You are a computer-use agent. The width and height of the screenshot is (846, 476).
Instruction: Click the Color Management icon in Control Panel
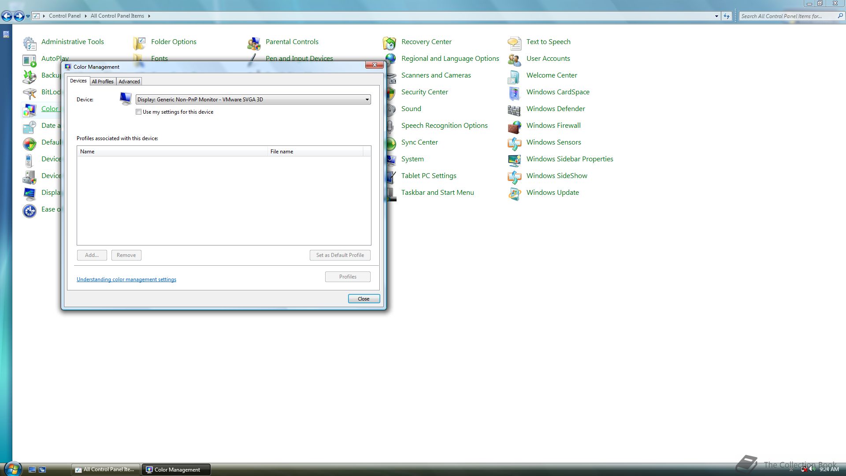pyautogui.click(x=30, y=110)
